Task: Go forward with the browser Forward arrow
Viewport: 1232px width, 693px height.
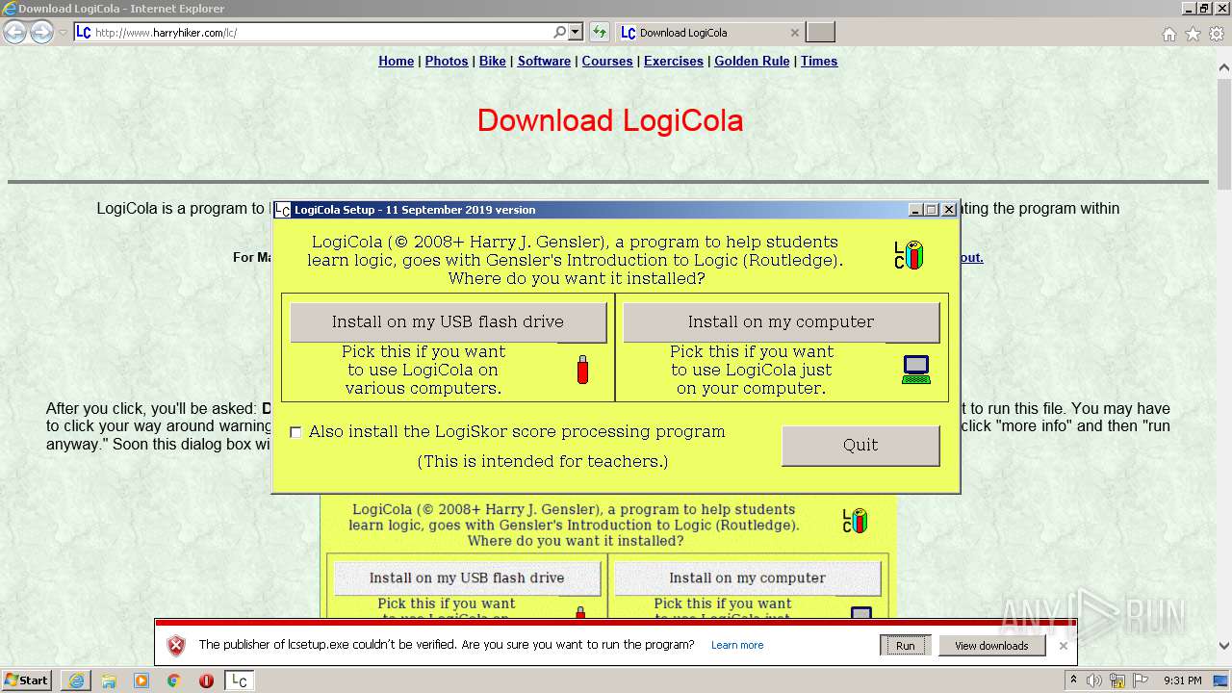Action: pyautogui.click(x=41, y=32)
